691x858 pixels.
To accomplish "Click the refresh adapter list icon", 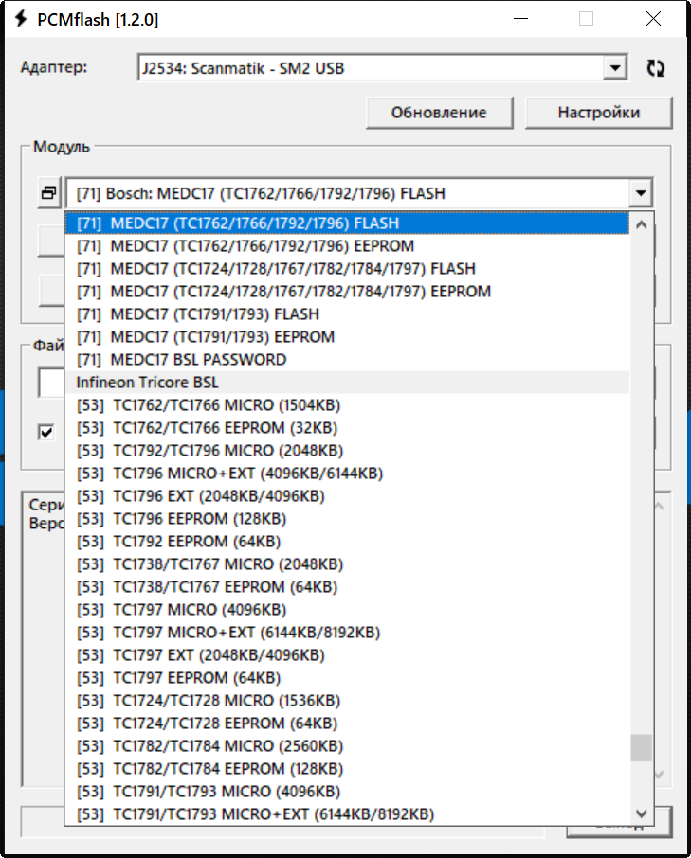I will (656, 68).
